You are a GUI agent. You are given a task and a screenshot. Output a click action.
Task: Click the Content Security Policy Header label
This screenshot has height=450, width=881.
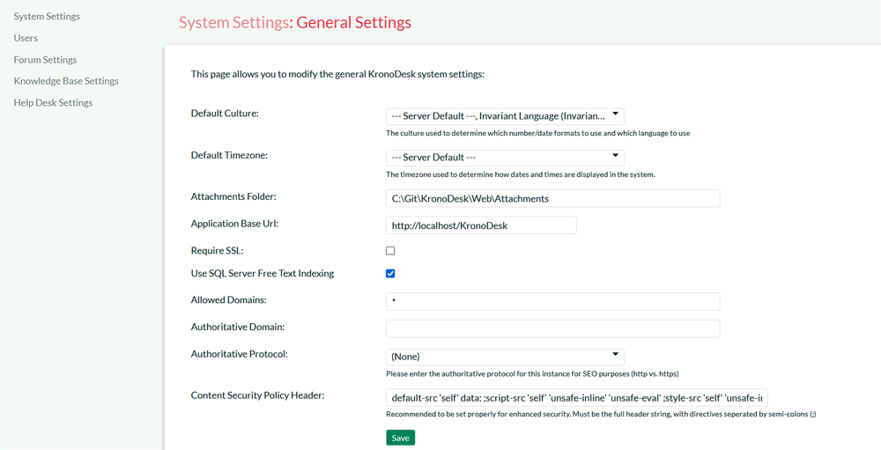click(258, 395)
